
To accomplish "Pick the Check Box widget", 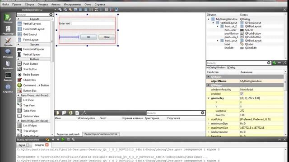I will point(29,80).
